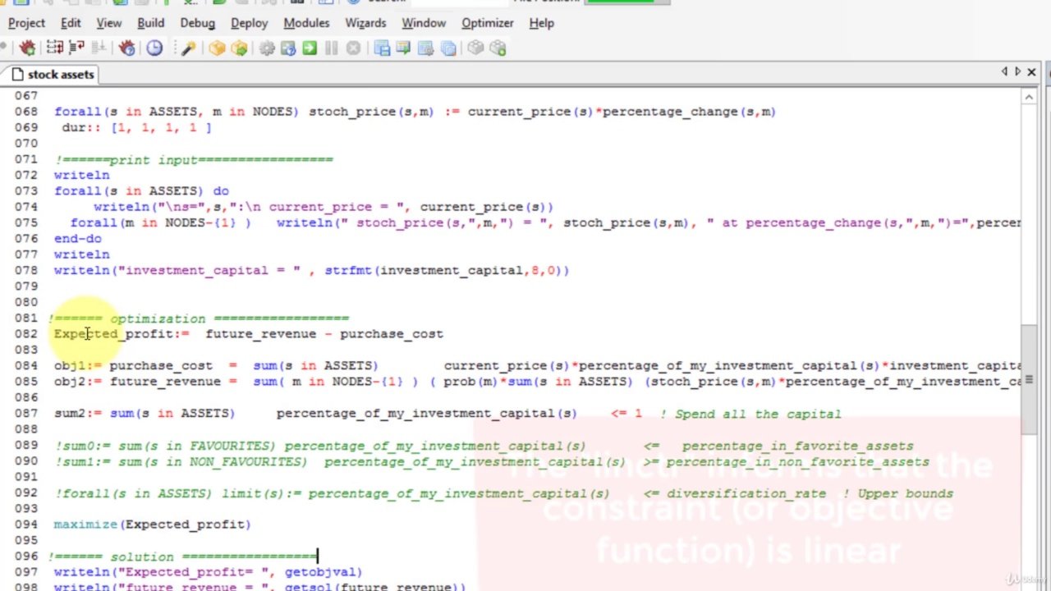Select the stock assets editor tab
This screenshot has width=1051, height=591.
(x=50, y=74)
